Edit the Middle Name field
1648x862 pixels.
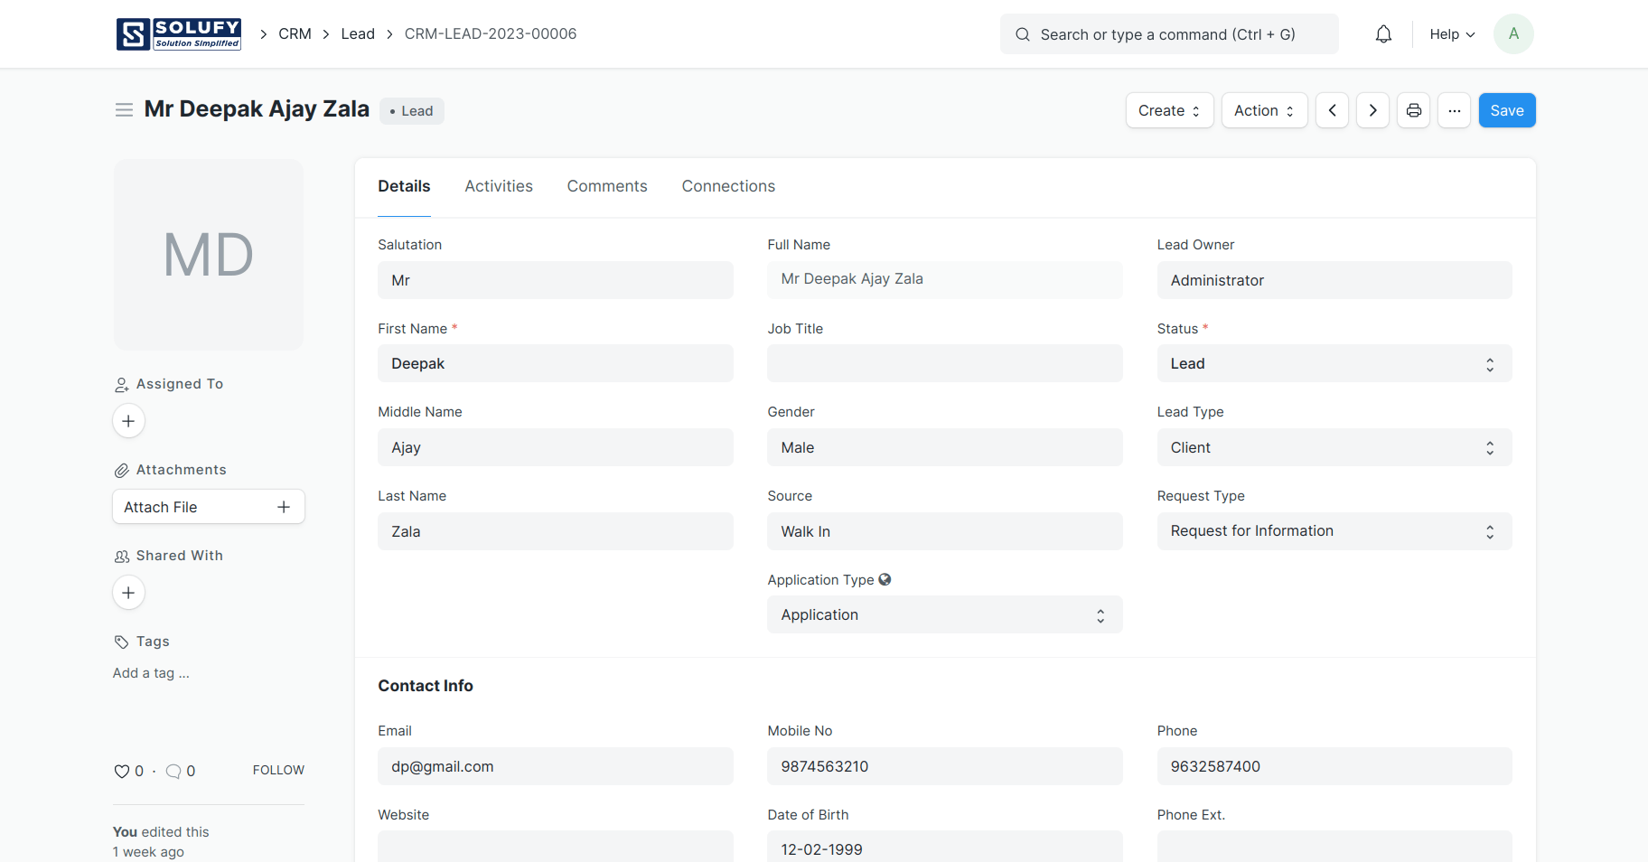point(555,447)
